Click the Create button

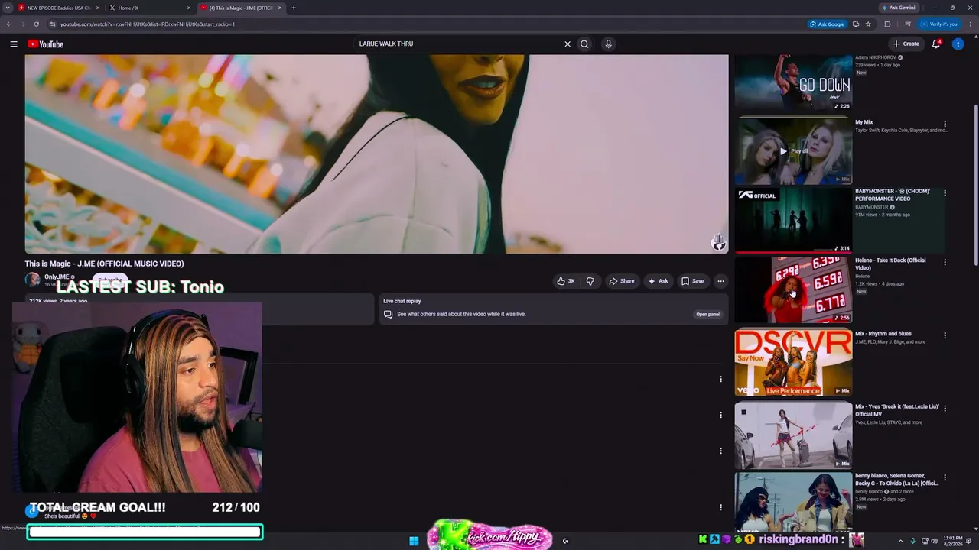pos(906,44)
